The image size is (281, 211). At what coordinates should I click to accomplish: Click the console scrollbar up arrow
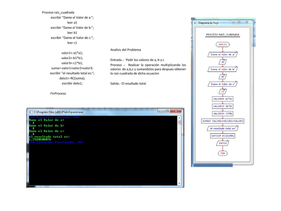coord(179,118)
